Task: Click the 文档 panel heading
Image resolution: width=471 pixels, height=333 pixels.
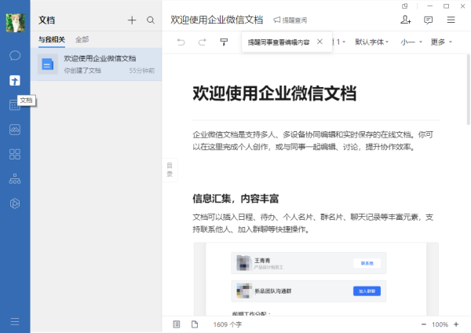Action: point(46,20)
